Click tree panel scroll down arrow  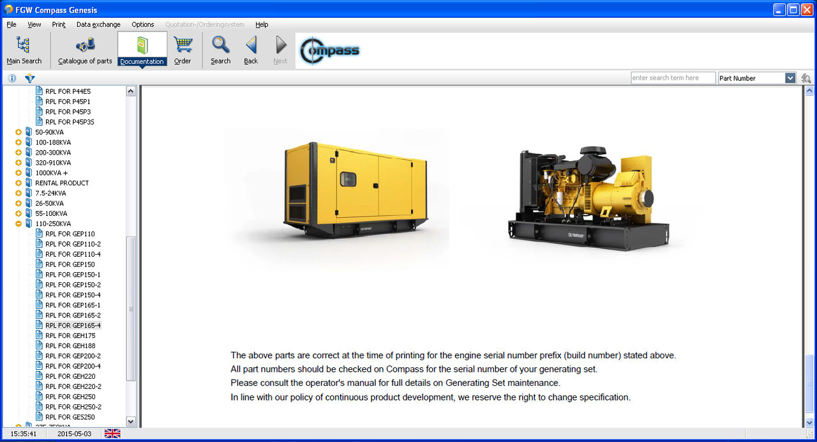click(131, 422)
